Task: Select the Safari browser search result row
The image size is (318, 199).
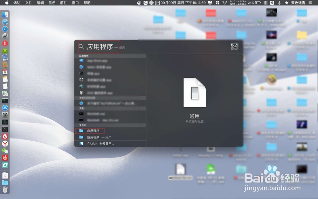Action: [110, 67]
